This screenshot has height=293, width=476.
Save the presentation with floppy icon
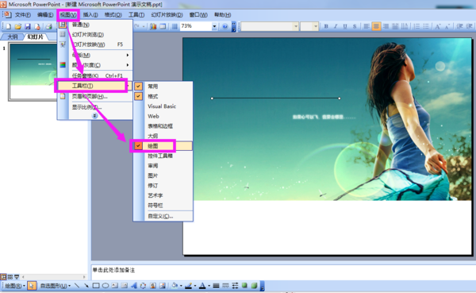click(28, 27)
